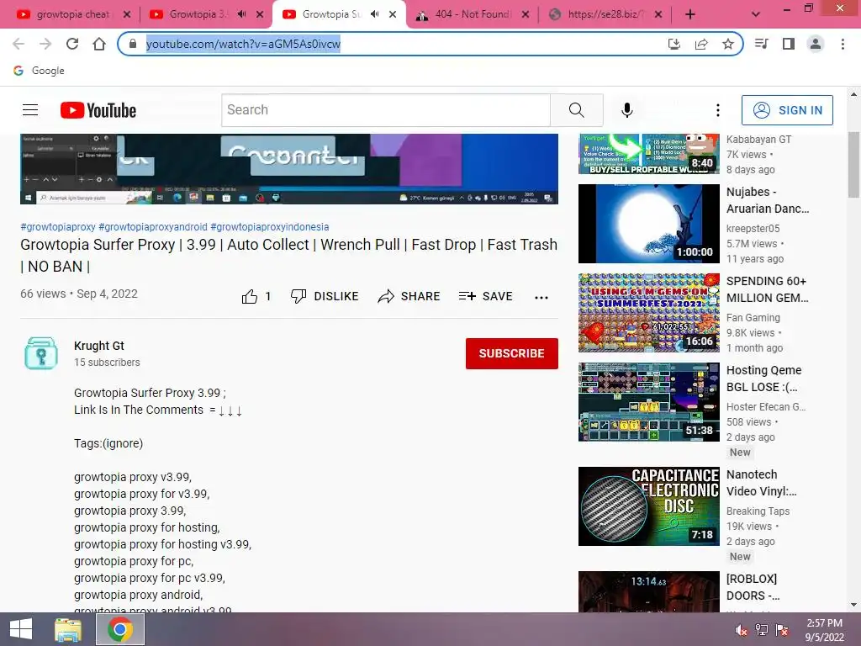Close the 'growtopia cheat' tab

click(127, 14)
